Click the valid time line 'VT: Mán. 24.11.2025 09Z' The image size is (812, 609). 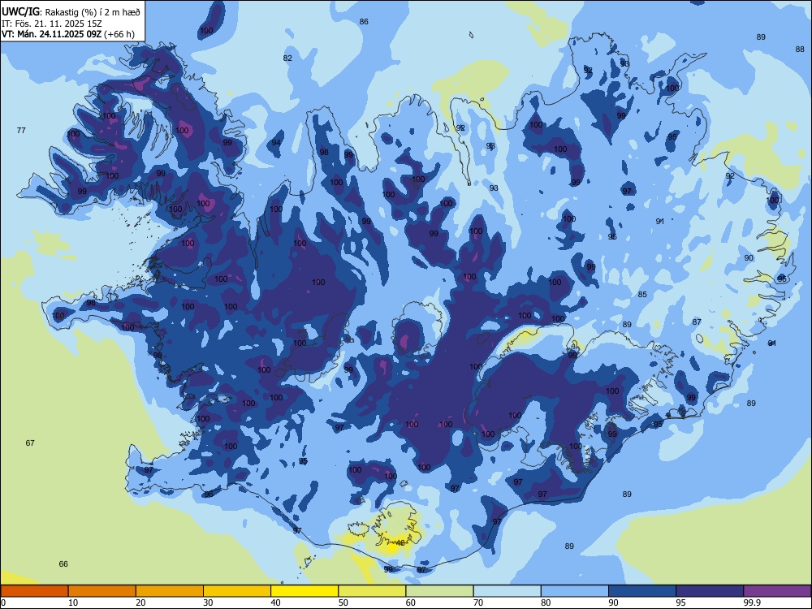pyautogui.click(x=51, y=34)
